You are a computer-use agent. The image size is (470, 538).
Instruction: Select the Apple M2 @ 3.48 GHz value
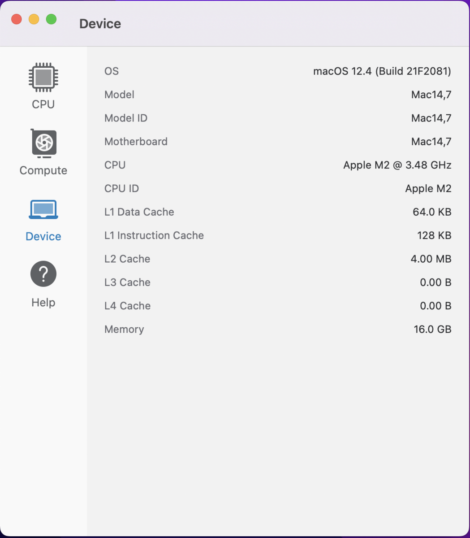pyautogui.click(x=397, y=165)
